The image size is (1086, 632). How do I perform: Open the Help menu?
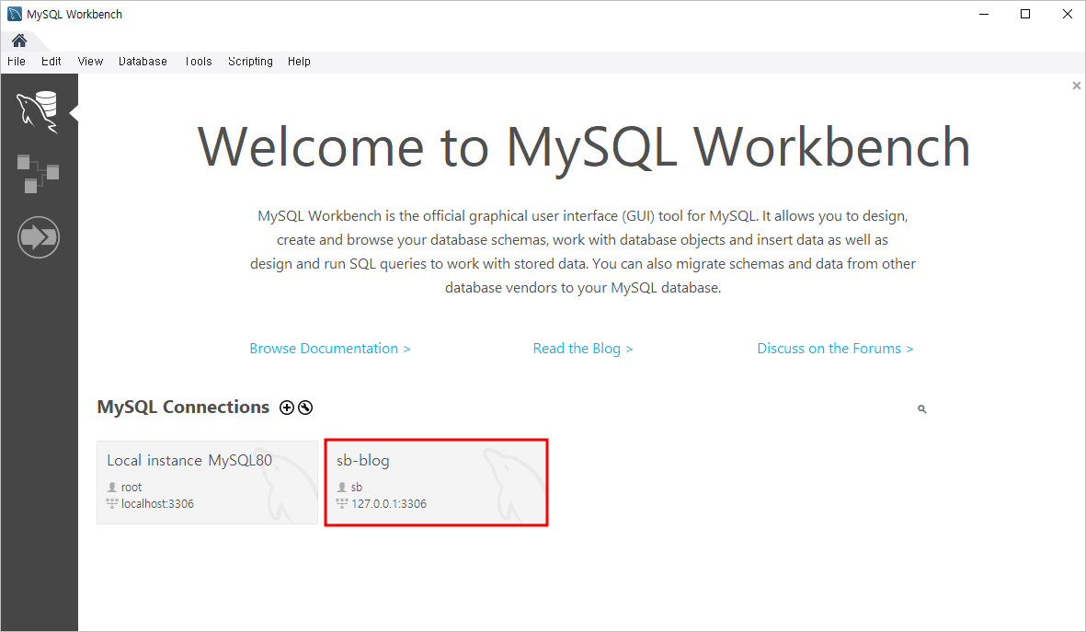(x=299, y=61)
